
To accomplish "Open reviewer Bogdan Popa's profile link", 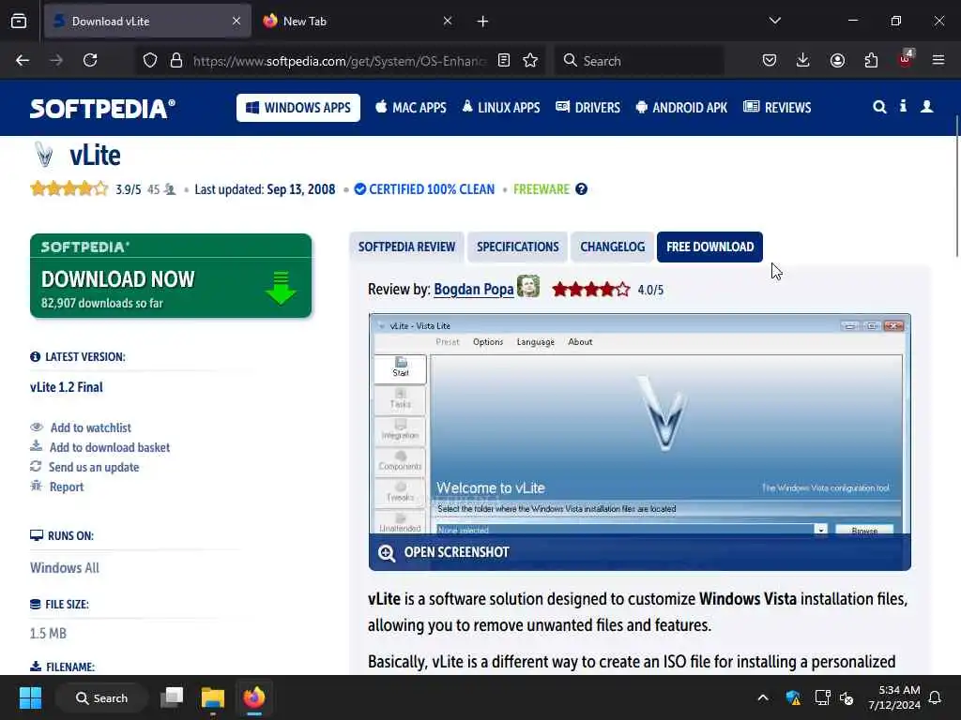I will point(473,289).
